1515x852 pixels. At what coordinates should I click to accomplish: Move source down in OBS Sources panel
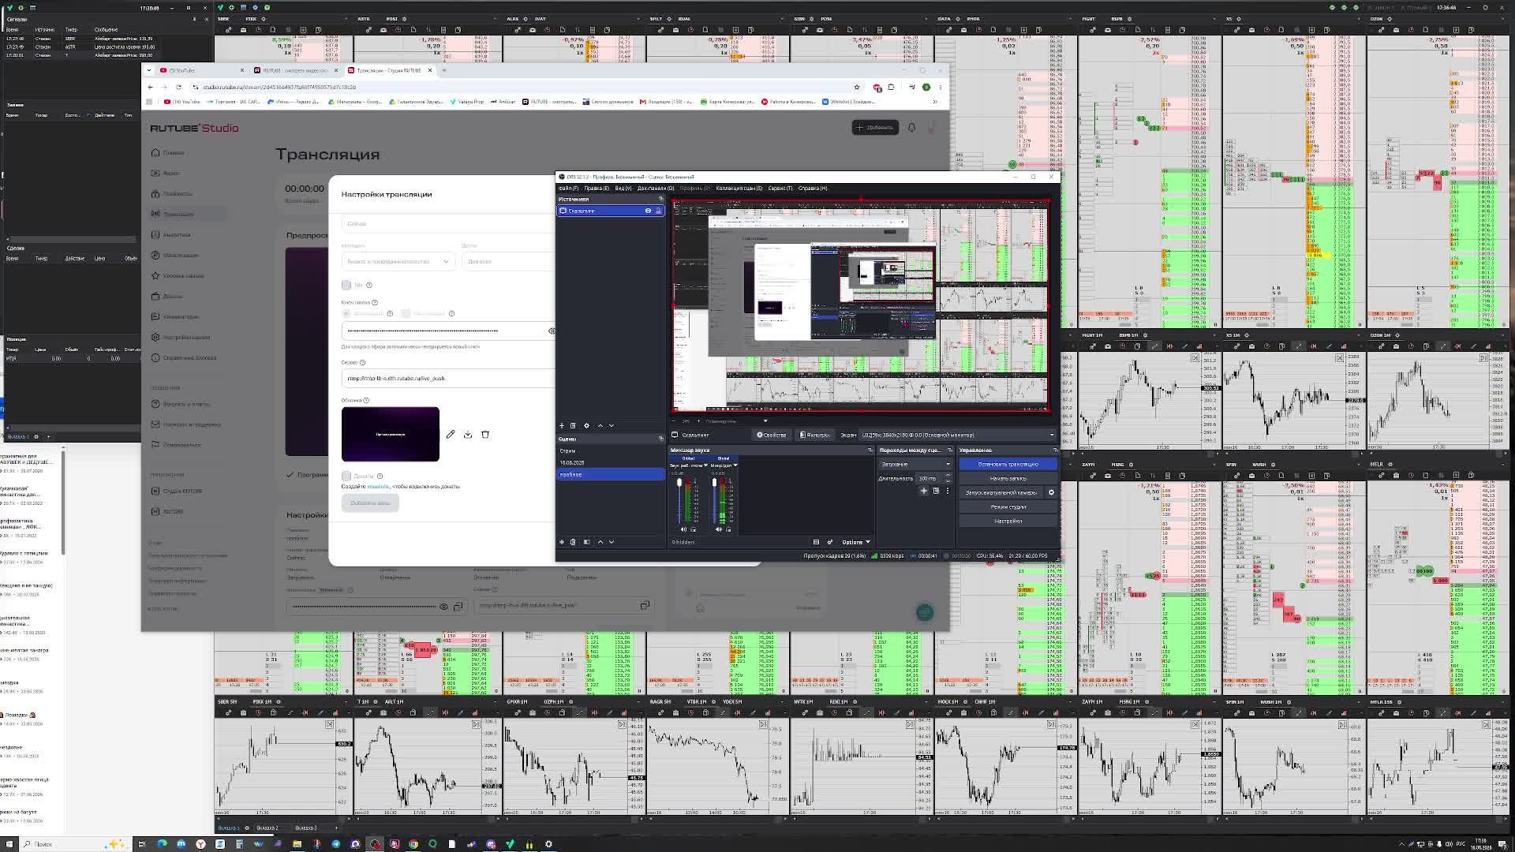[612, 425]
